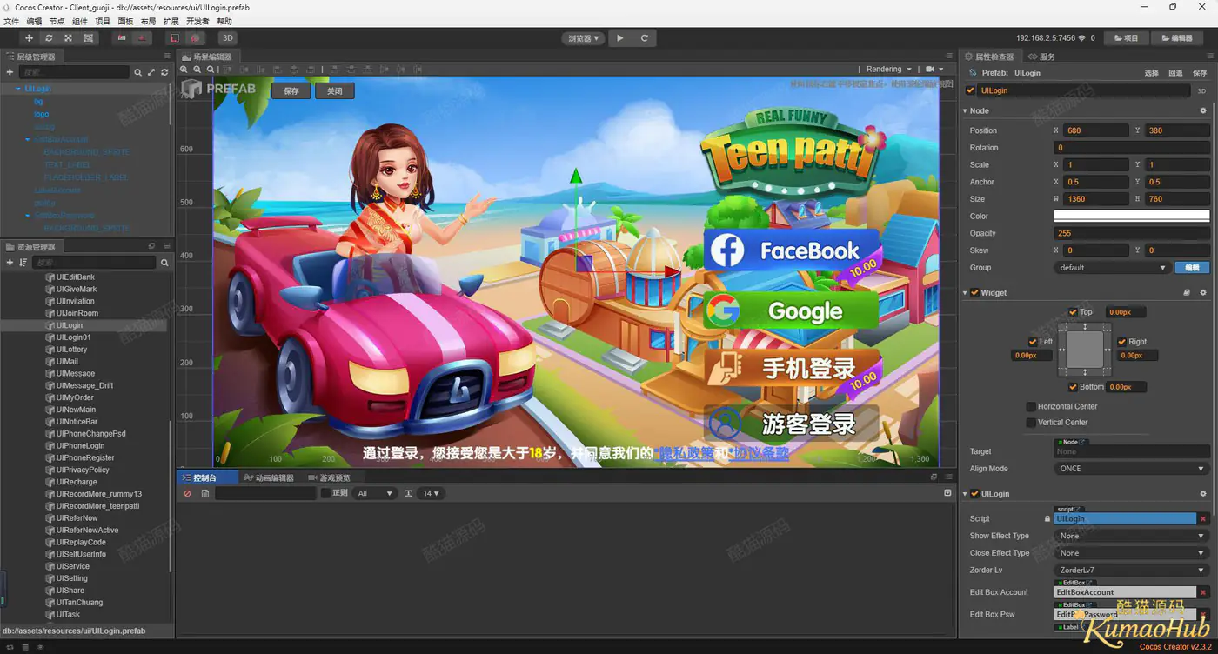Click the blue 编辑 group edit button

click(x=1192, y=268)
